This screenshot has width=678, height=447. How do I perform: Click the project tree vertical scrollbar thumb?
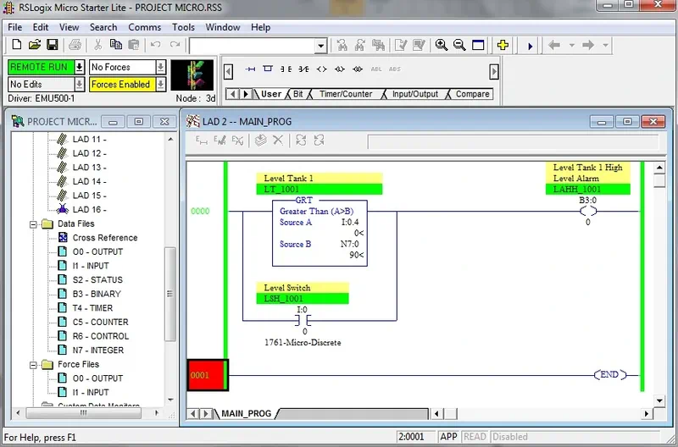click(170, 294)
